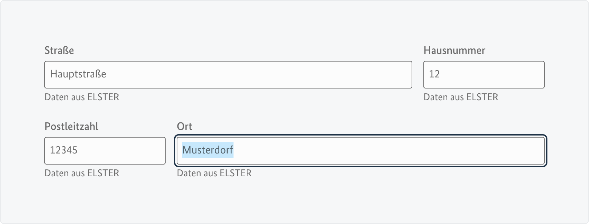Click inside the focused Ort field
The image size is (589, 224).
(x=360, y=151)
